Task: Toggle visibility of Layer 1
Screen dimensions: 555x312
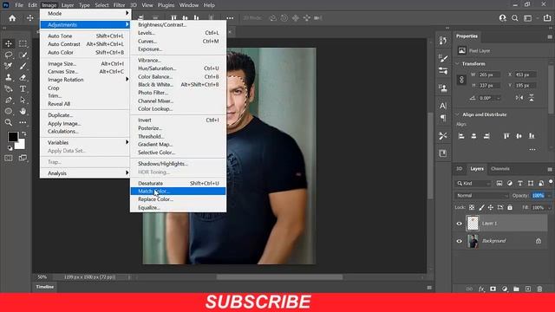Action: (459, 224)
